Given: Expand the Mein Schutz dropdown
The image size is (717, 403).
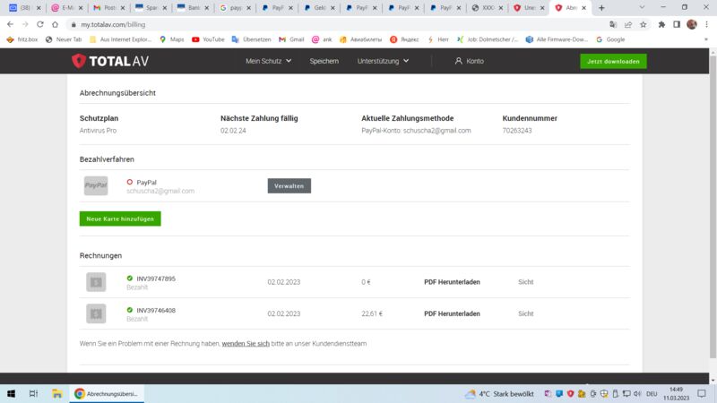Looking at the screenshot, I should (x=268, y=61).
